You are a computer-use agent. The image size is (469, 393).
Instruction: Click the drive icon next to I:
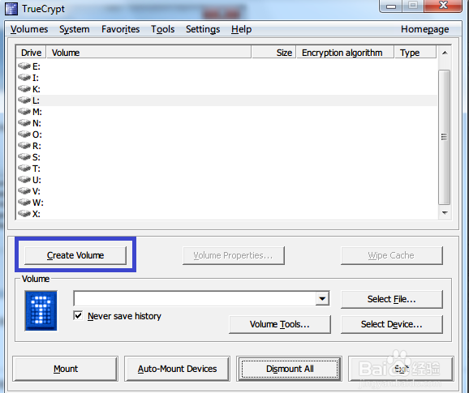pos(24,77)
